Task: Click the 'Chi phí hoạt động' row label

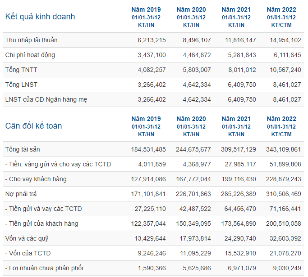Action: [30, 55]
